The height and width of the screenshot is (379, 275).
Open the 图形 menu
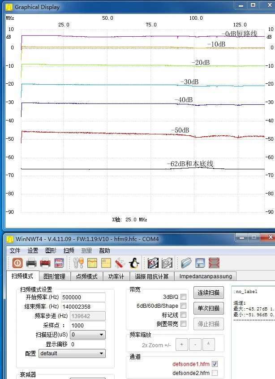click(x=51, y=251)
